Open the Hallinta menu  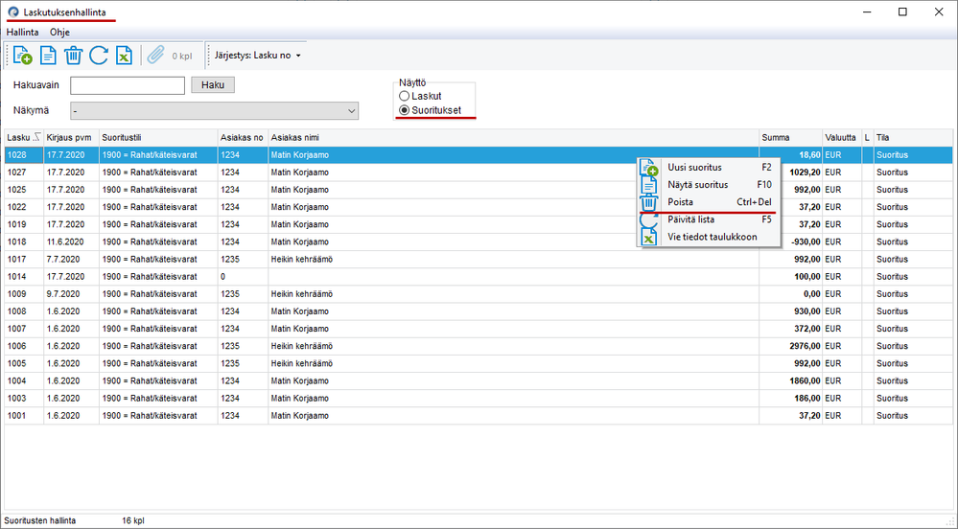click(23, 32)
